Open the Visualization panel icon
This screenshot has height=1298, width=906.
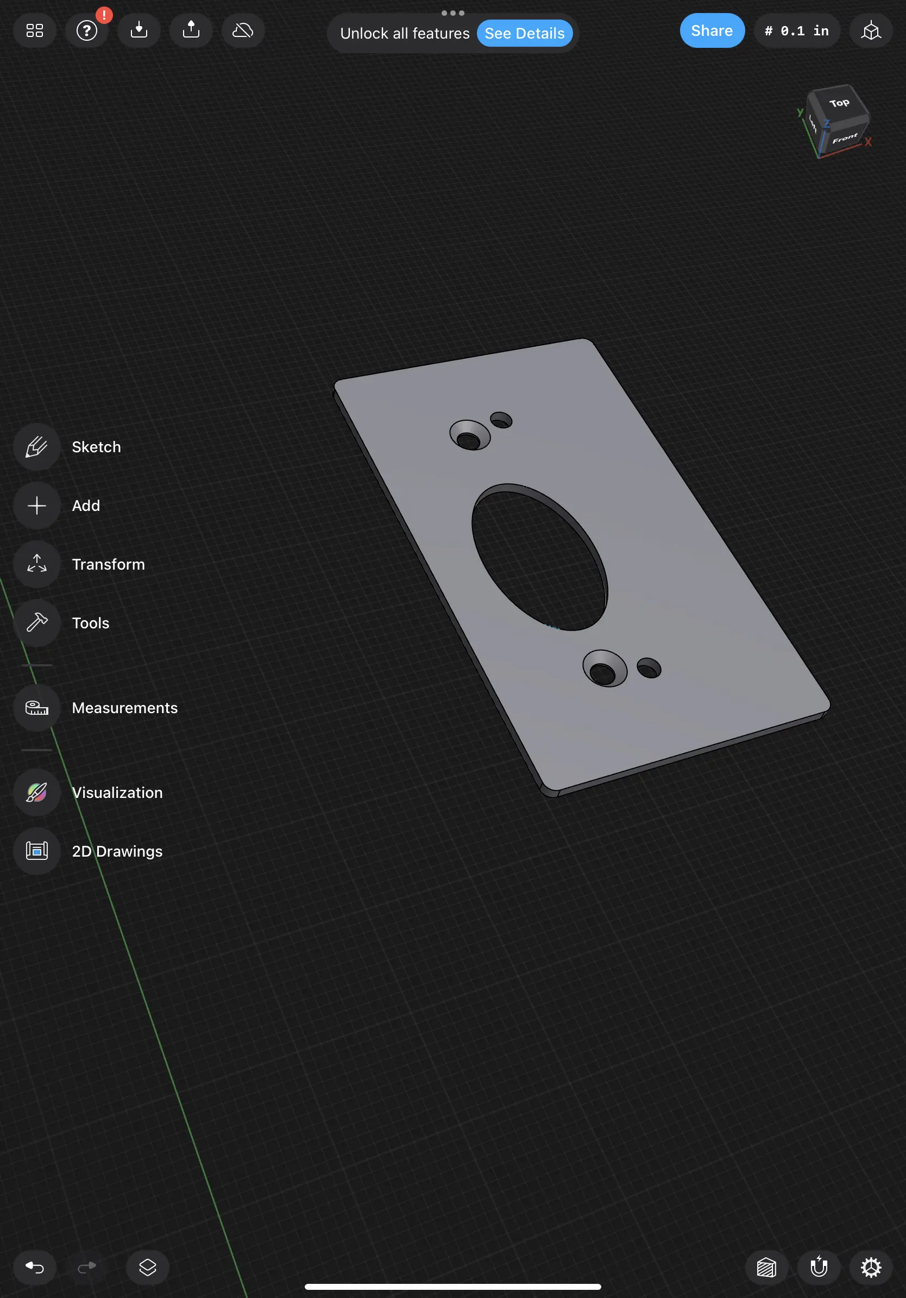tap(37, 792)
